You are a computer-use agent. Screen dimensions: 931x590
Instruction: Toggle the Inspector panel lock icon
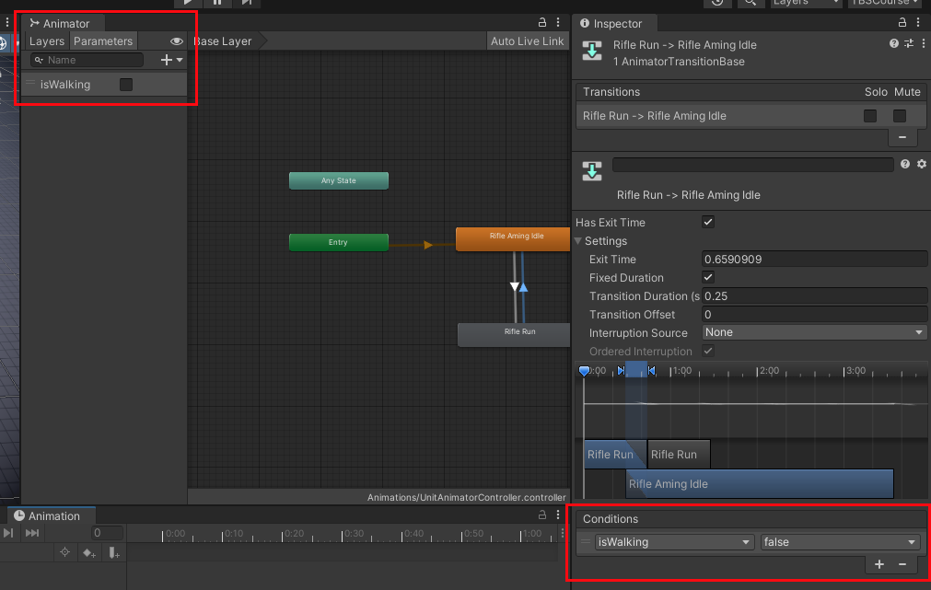click(902, 23)
